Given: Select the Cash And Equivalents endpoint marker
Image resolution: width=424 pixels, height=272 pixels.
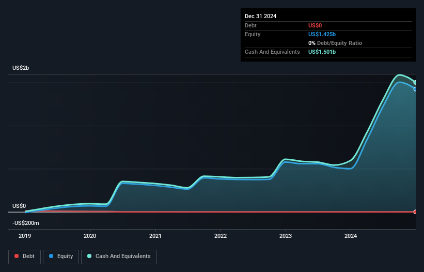Looking at the screenshot, I should (415, 83).
